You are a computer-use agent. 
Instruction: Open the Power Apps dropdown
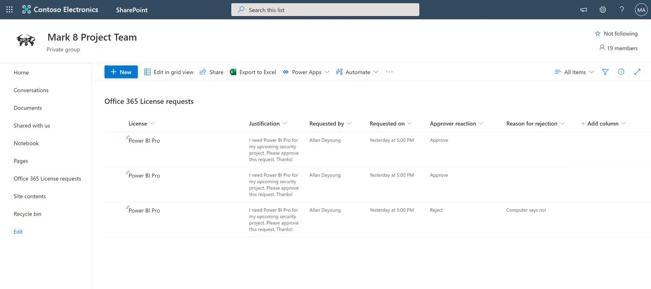point(306,72)
